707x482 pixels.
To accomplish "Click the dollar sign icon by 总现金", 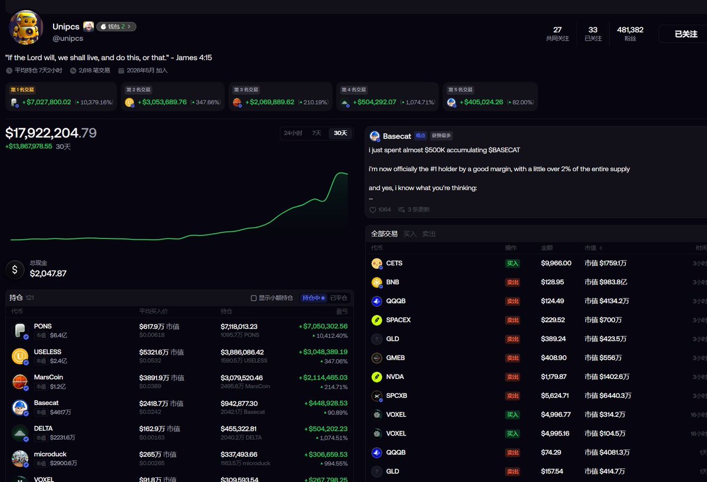I will pyautogui.click(x=15, y=270).
